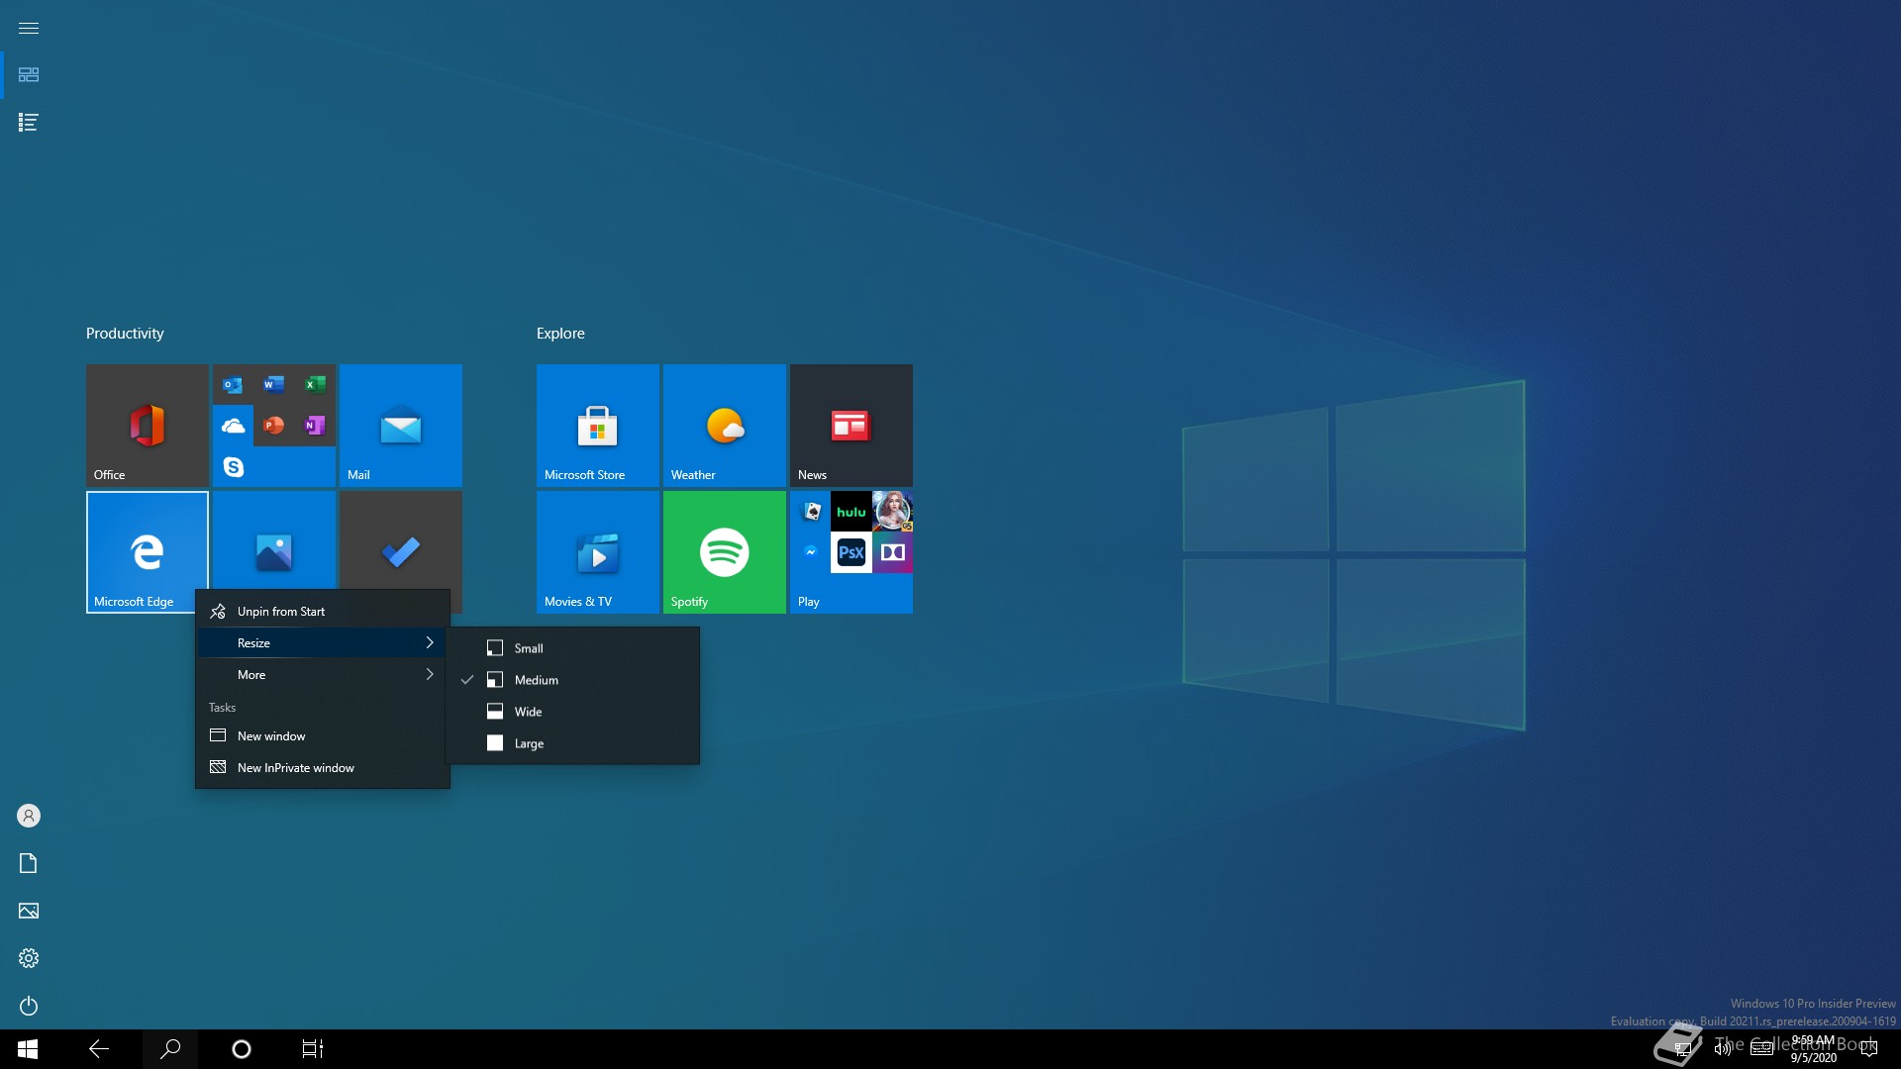Open the To Do checkmark tile
Screen dimensions: 1901x1069
[401, 542]
